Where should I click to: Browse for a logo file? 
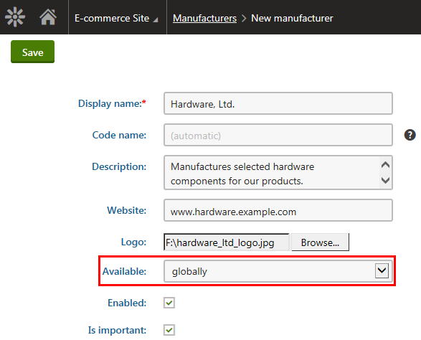[x=320, y=242]
